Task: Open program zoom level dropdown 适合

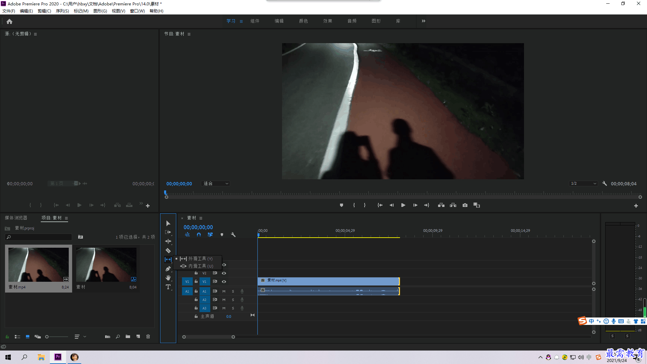Action: [216, 184]
